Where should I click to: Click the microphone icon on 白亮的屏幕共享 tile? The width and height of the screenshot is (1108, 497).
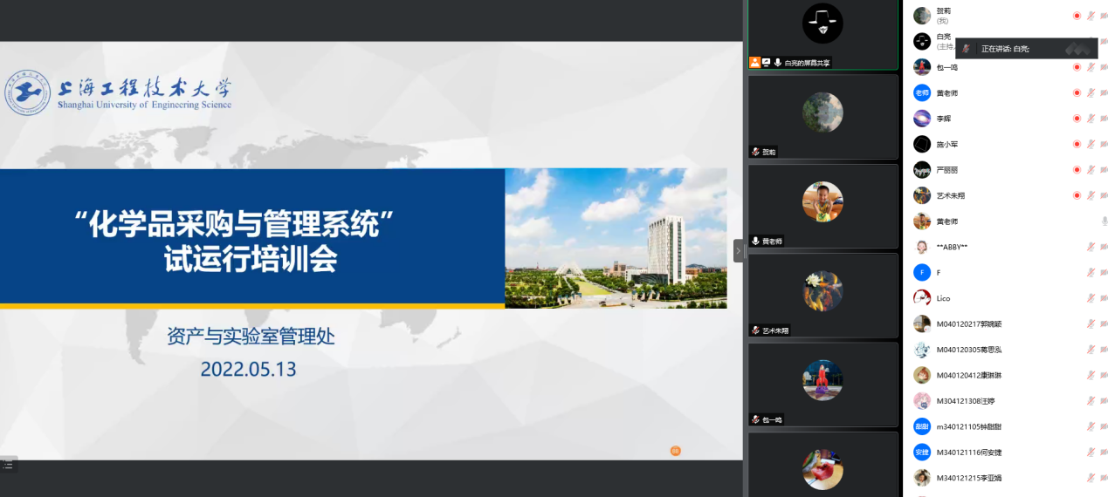(777, 63)
